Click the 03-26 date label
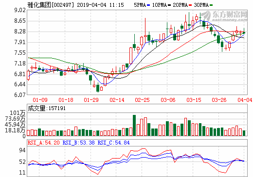Viewport: 253px width, 177px height. [219, 100]
